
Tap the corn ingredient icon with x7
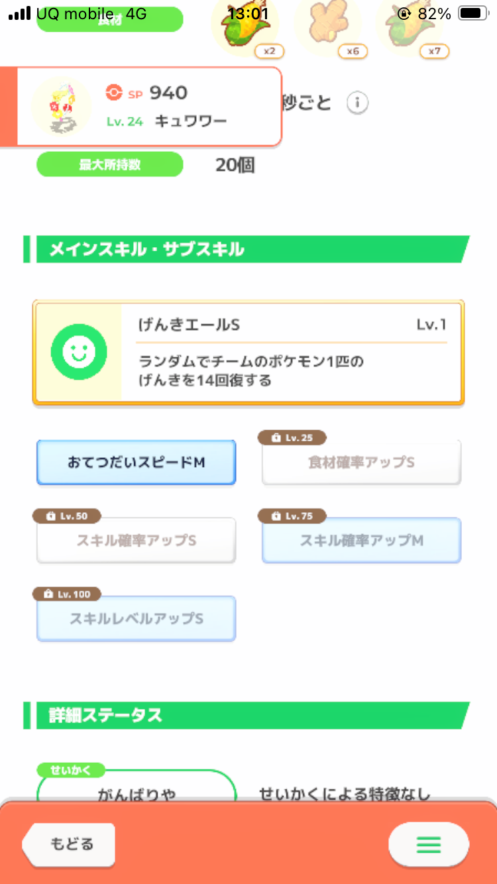pos(410,27)
